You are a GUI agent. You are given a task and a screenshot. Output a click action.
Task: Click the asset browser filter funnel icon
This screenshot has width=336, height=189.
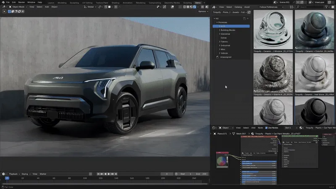click(326, 7)
